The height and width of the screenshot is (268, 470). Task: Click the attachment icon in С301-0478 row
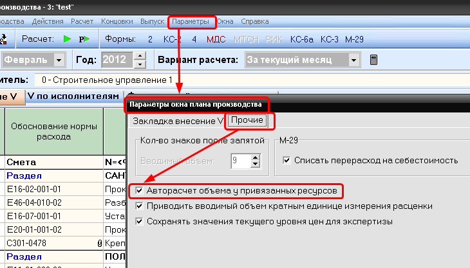click(100, 243)
